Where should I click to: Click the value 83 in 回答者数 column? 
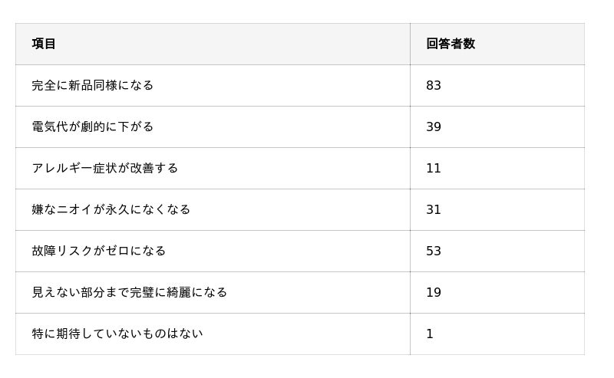point(434,85)
